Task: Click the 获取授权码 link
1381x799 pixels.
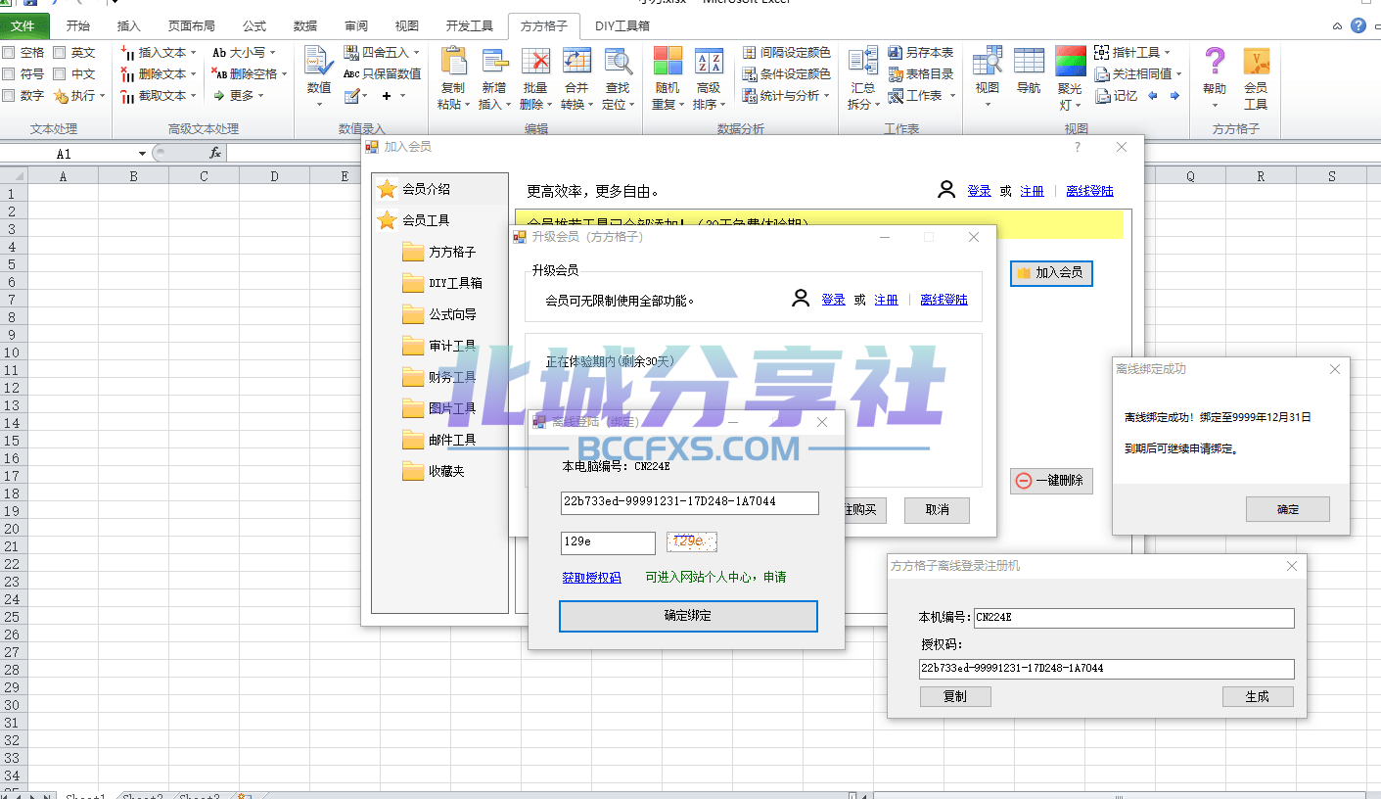Action: (x=591, y=578)
